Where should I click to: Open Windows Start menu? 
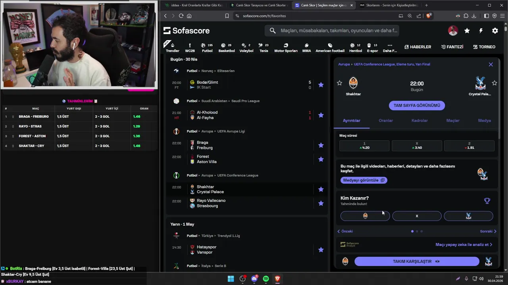231,279
